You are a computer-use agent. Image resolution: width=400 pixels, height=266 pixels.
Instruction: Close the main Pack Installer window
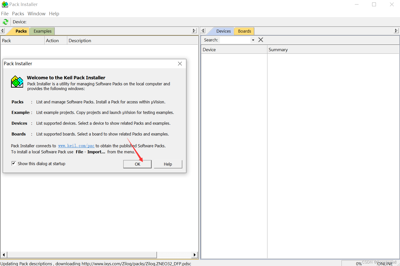392,5
